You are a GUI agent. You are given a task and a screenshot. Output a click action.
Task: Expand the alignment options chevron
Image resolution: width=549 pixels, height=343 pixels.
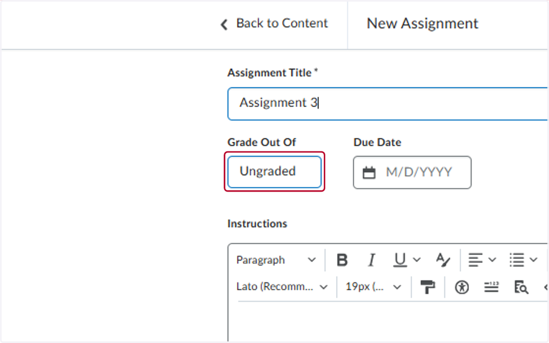(x=492, y=260)
